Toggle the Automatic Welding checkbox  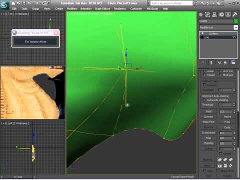[x=204, y=100]
